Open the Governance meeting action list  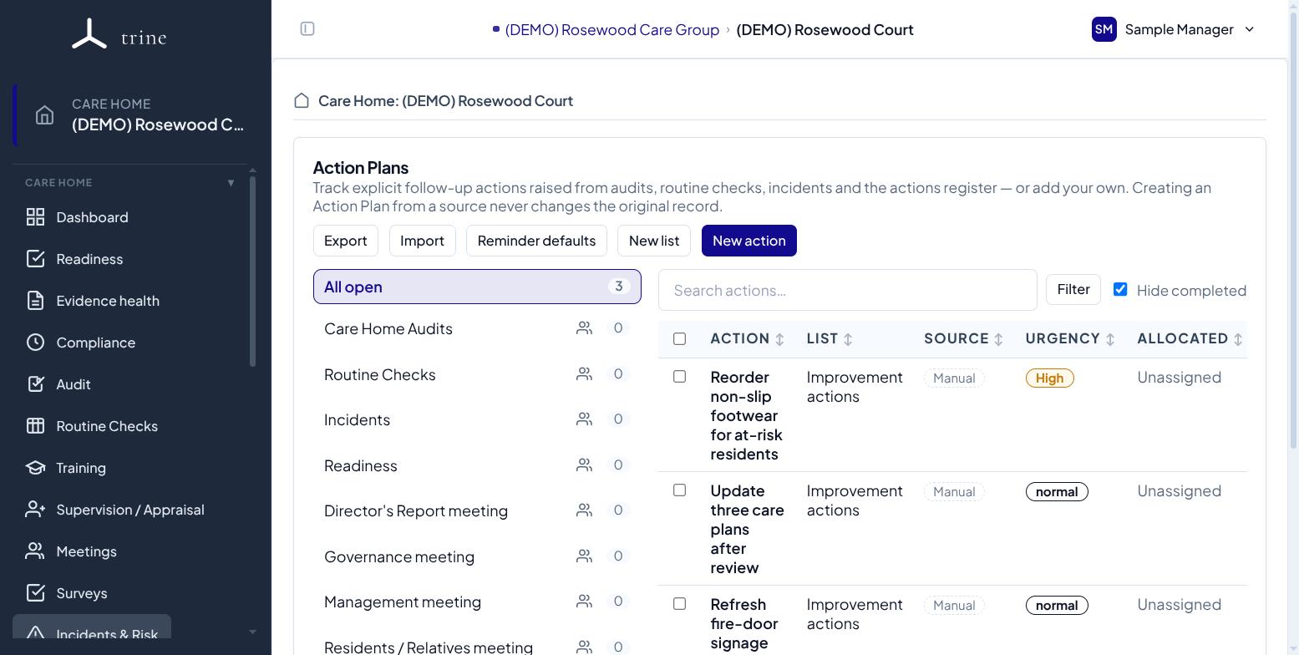477,556
